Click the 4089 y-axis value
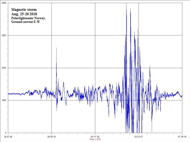Image resolution: width=190 pixels, height=142 pixels. [x=4, y=3]
